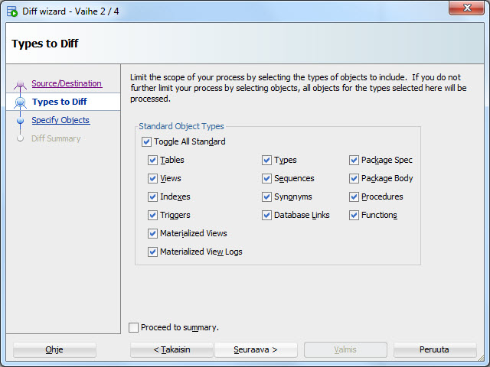The image size is (490, 367).
Task: Click the Diff wizard title bar icon
Action: pos(12,11)
